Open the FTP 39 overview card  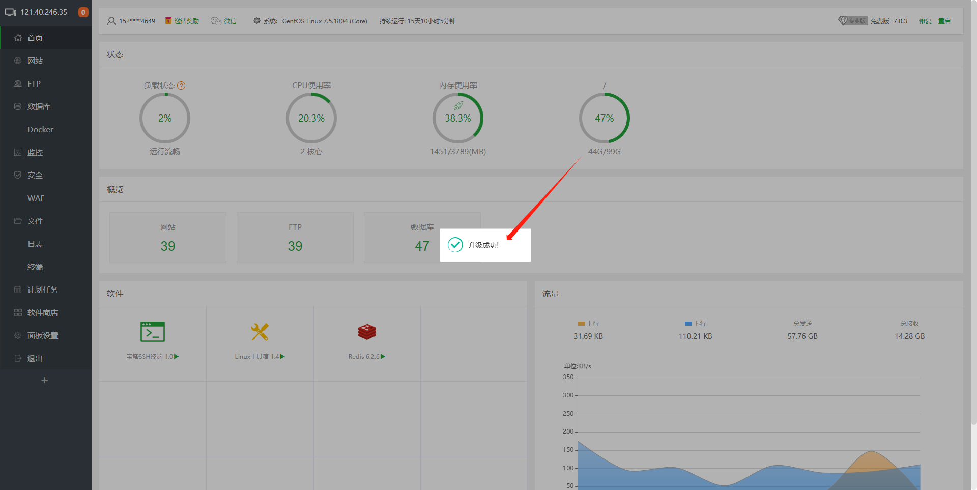[295, 238]
